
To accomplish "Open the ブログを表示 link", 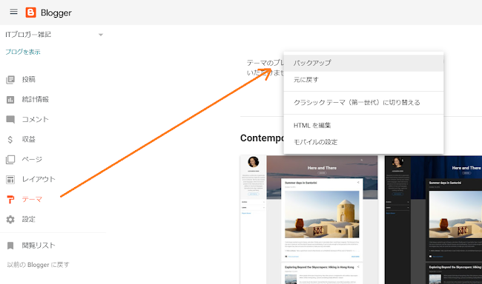I will coord(23,52).
